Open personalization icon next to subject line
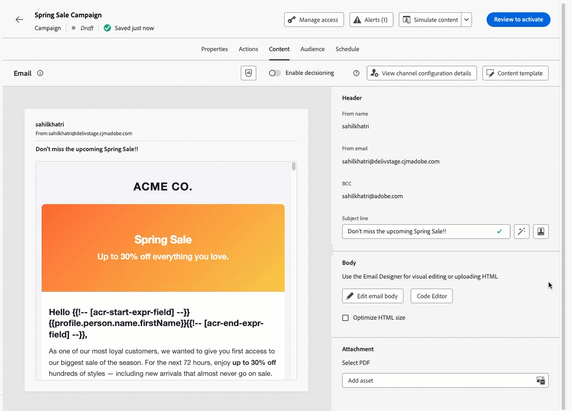This screenshot has width=572, height=411. pos(541,232)
